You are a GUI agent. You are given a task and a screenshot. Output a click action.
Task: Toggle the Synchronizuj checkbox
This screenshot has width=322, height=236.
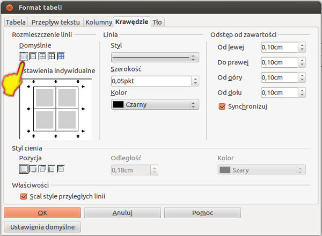pyautogui.click(x=223, y=106)
